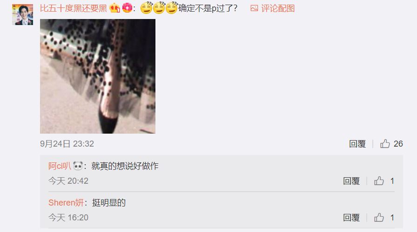
Task: Click the 今天 20:42 timestamp
Action: [68, 181]
